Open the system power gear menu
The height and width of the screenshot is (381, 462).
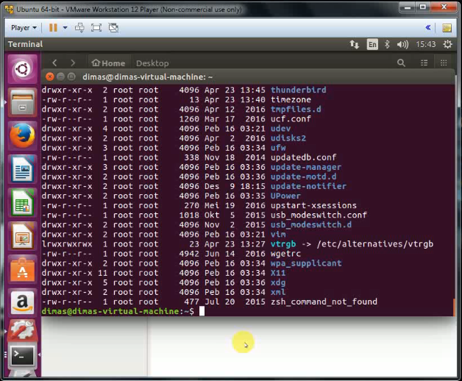point(447,44)
